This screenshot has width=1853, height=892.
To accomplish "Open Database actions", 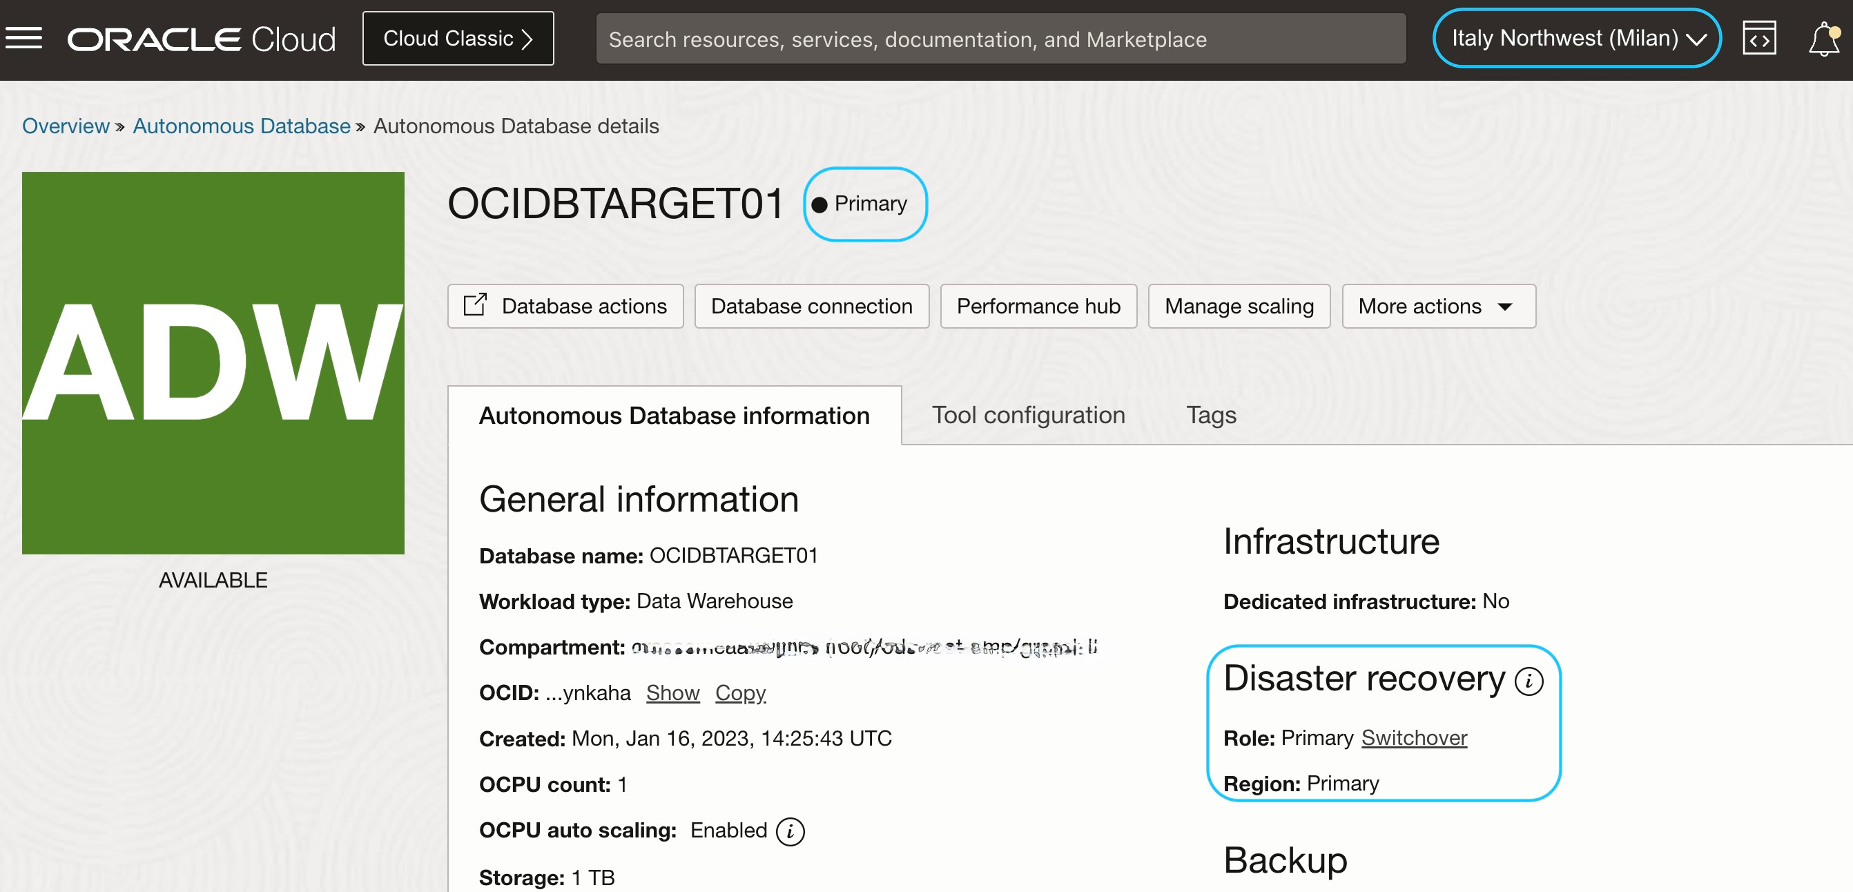I will coord(565,307).
